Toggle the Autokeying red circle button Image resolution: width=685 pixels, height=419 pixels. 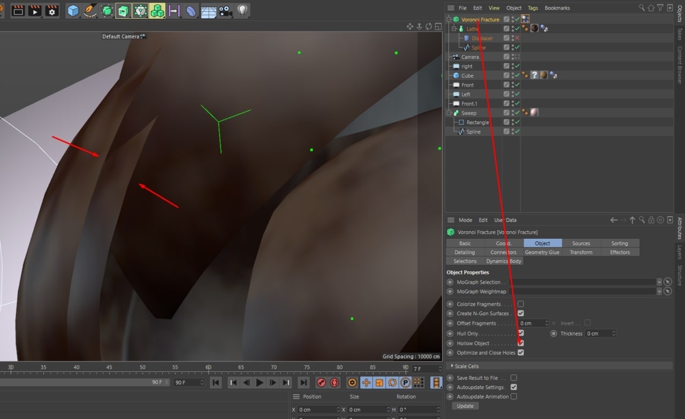pos(334,383)
